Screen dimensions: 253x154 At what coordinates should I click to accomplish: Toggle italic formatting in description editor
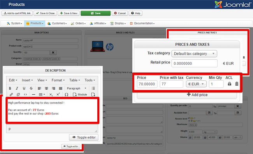pyautogui.click(x=17, y=88)
